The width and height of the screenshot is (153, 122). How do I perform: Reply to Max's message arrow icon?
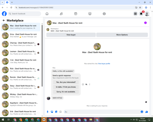click(x=86, y=84)
